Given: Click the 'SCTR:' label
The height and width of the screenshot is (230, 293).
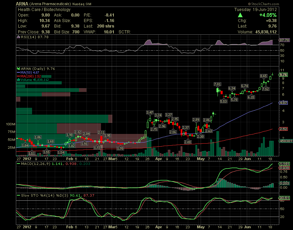Looking at the screenshot, I should point(125,32).
